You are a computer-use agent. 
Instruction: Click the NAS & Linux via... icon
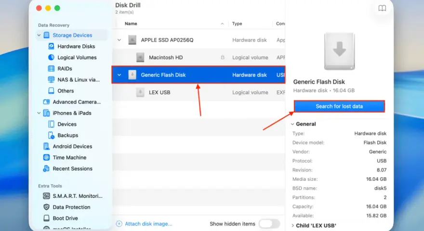point(51,79)
